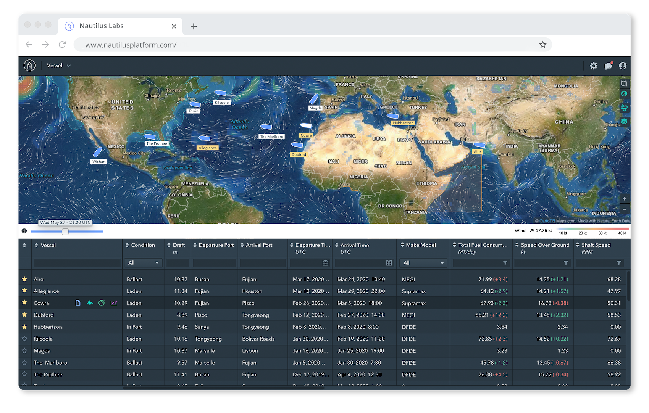649x413 pixels.
Task: Open the user profile icon
Action: point(623,66)
